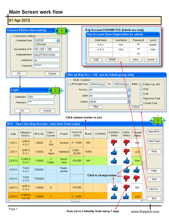Enable the Inprocess Task checkbox

(x=141, y=98)
